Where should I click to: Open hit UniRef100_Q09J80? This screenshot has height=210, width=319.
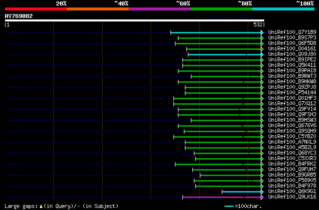click(x=292, y=54)
